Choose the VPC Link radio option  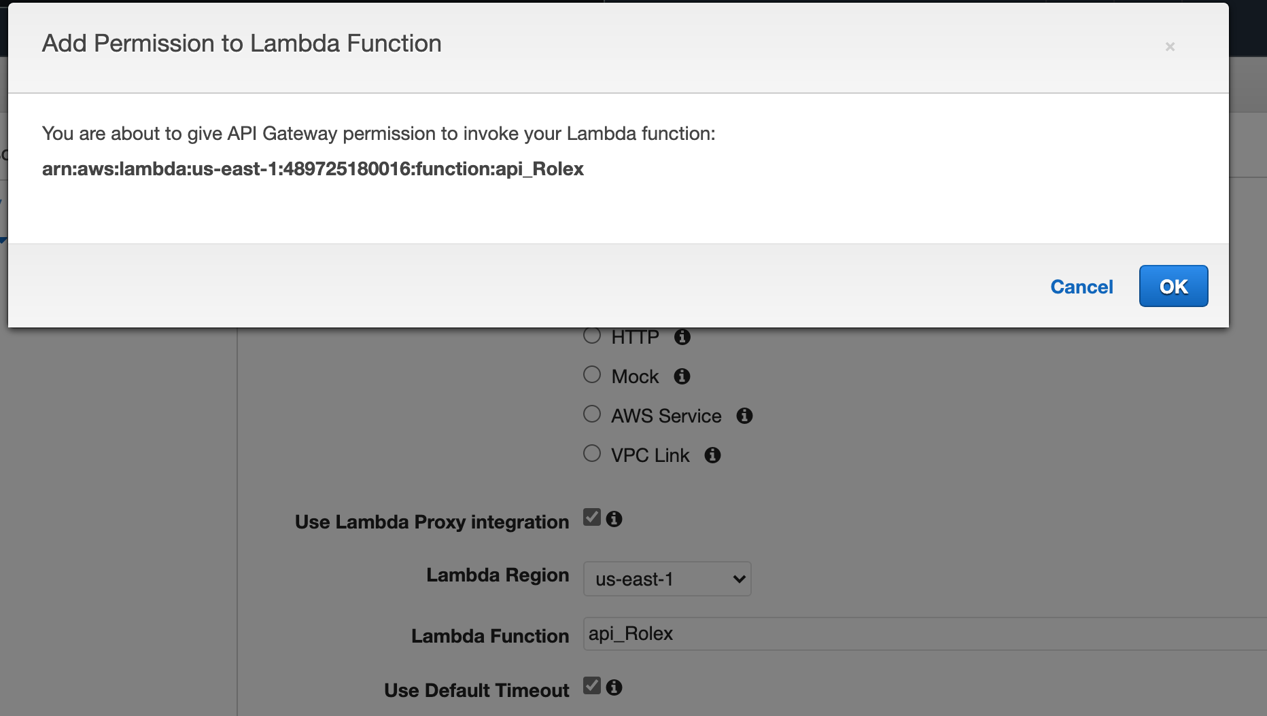tap(592, 454)
